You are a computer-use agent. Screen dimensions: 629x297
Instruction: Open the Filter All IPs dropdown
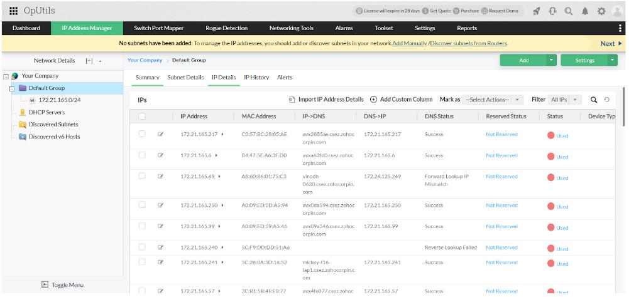564,100
